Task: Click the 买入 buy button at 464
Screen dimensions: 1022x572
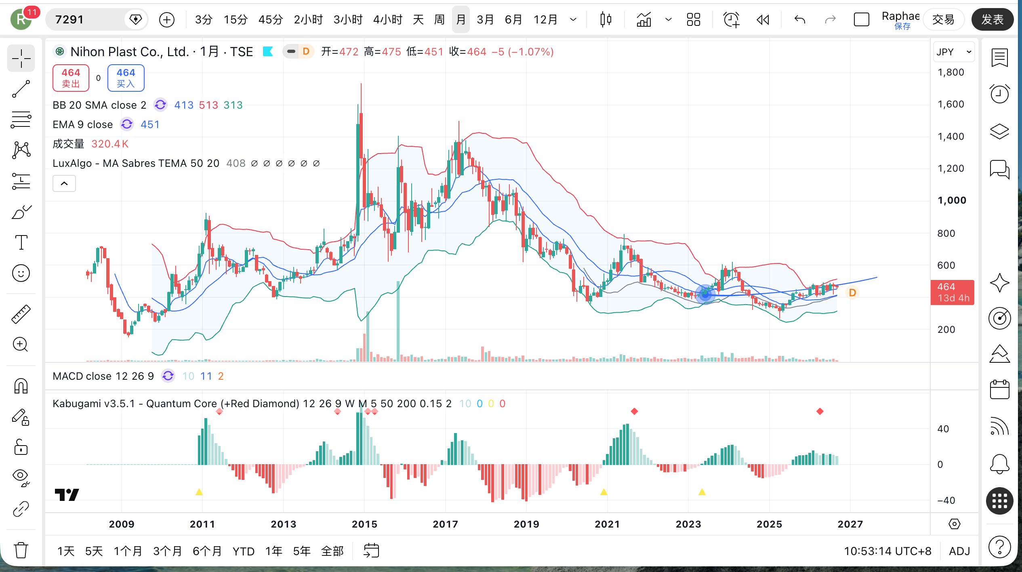Action: point(126,78)
